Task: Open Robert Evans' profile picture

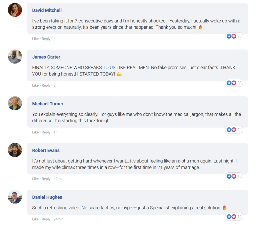Action: (x=15, y=150)
